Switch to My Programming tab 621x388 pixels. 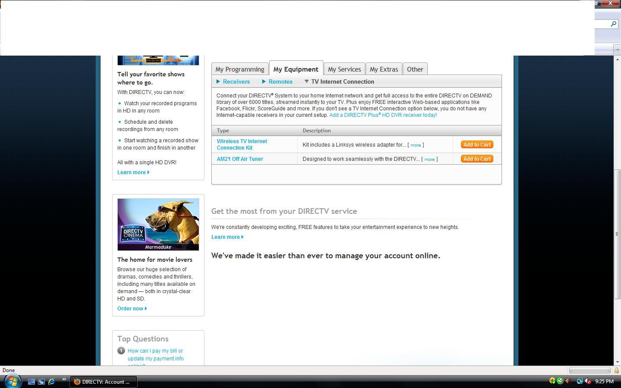click(x=240, y=69)
